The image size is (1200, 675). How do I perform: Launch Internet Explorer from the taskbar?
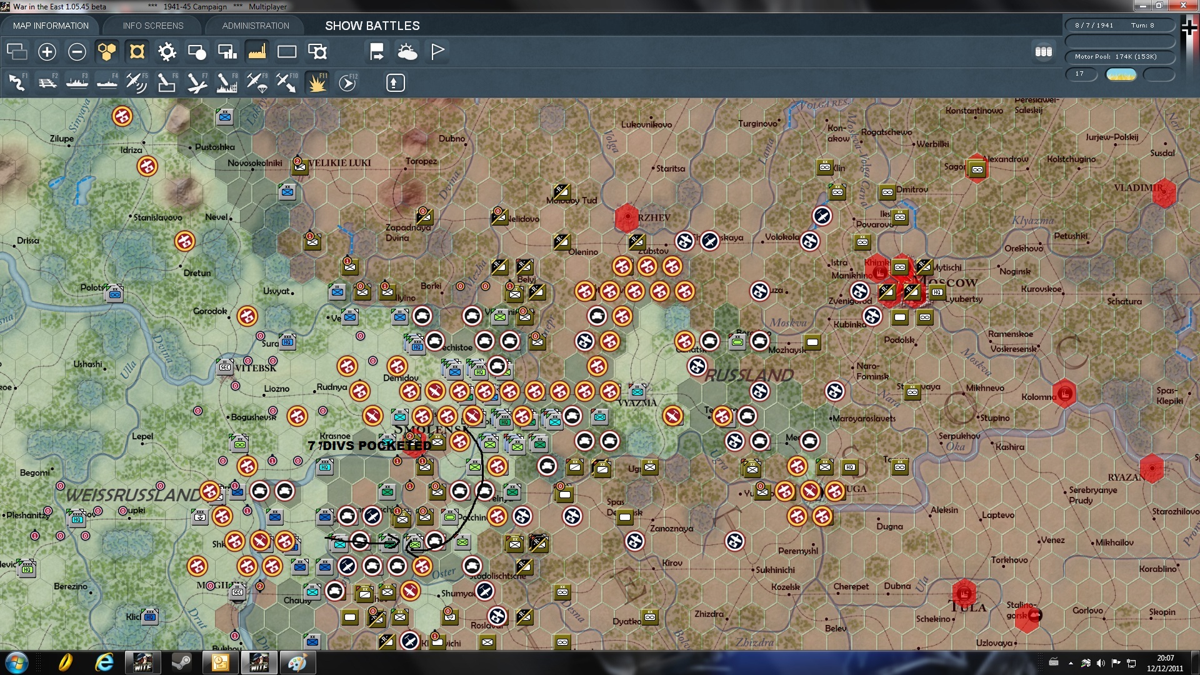coord(104,662)
